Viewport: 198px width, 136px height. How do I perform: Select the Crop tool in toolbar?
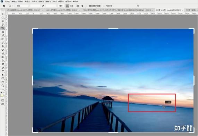point(3,28)
